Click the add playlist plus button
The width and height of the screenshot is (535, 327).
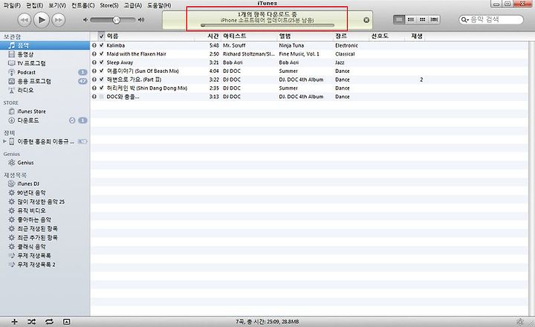(x=14, y=322)
